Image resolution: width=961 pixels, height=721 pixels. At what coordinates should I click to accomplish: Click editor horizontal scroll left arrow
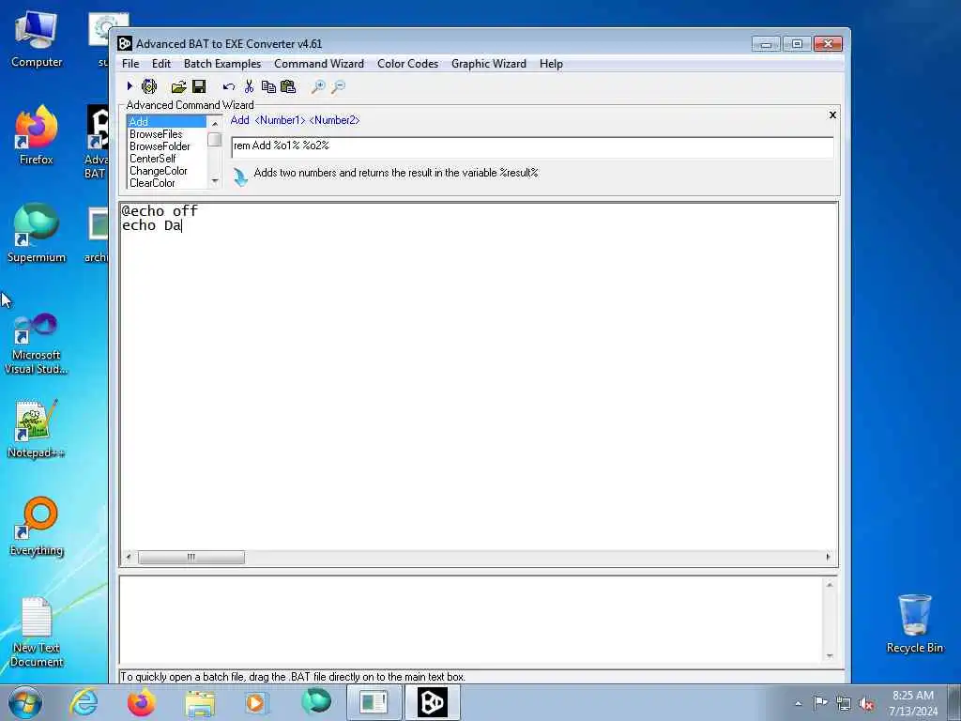(x=128, y=558)
